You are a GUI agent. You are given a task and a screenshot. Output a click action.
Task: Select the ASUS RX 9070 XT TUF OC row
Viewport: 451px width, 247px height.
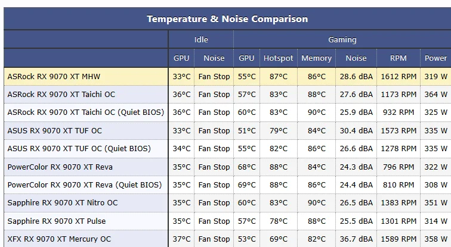pos(227,130)
